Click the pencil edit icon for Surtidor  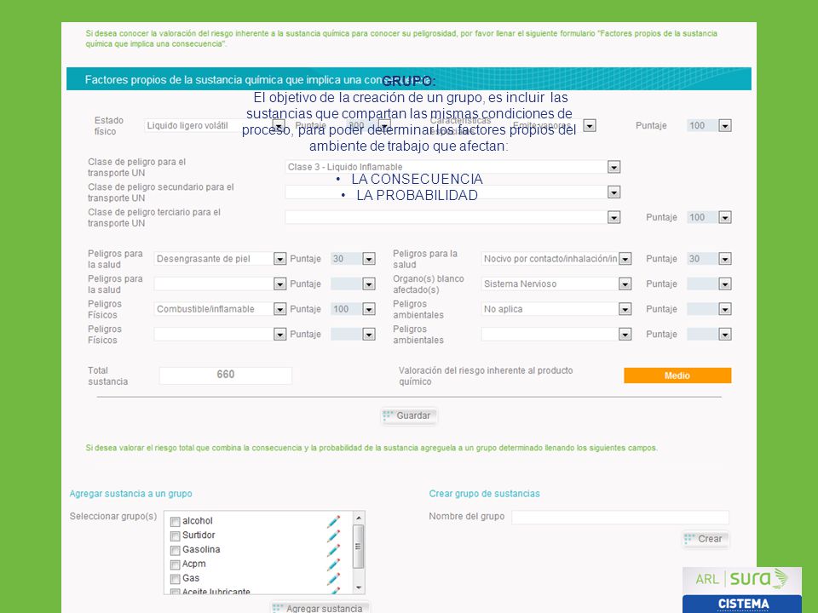(333, 536)
